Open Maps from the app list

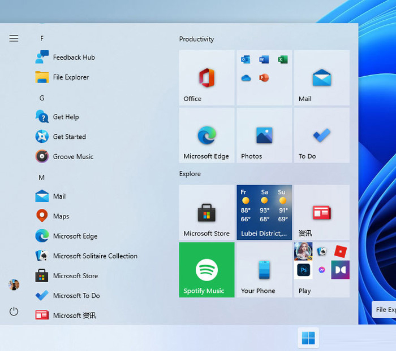point(61,216)
